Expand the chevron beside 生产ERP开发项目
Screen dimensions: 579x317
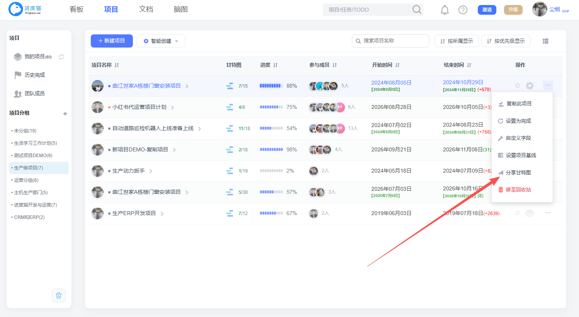162,214
